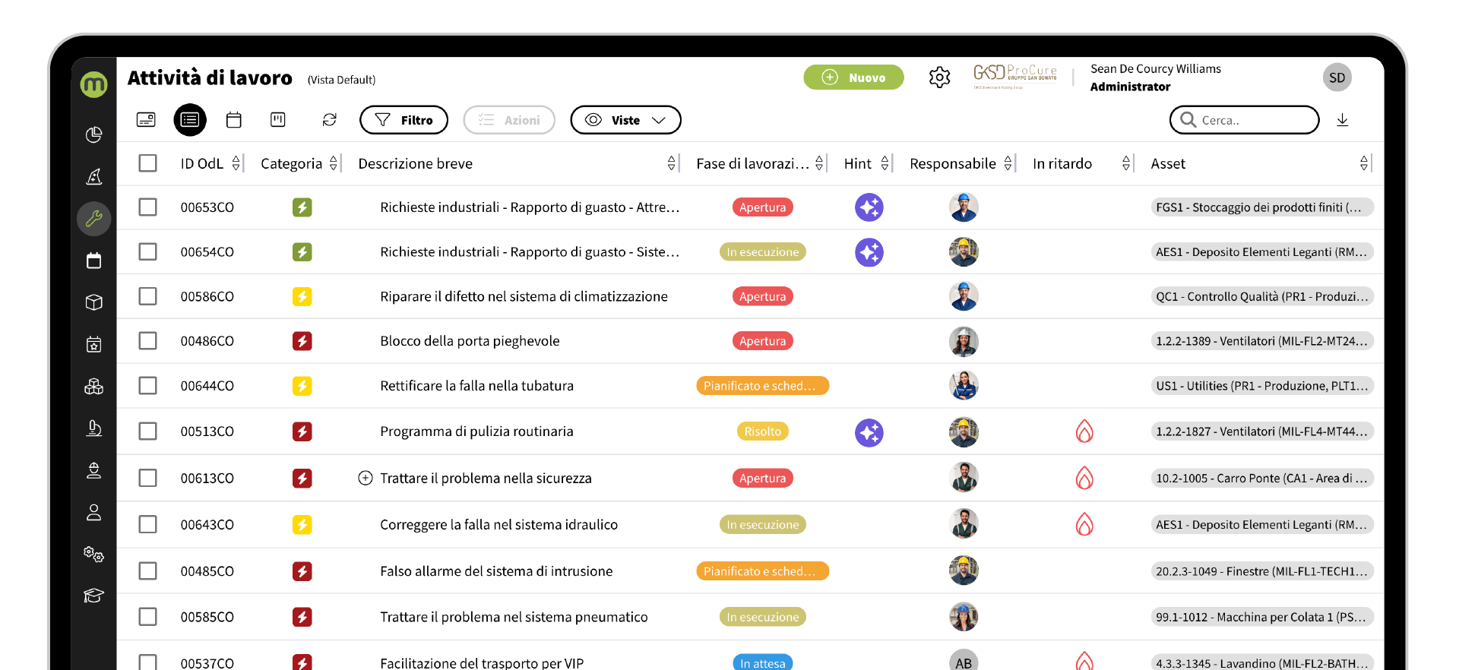Image resolution: width=1459 pixels, height=670 pixels.
Task: Click the refresh icon in toolbar
Action: (329, 120)
